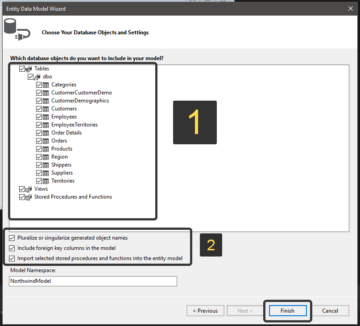Uncheck the dbo schema checkbox
This screenshot has height=326, width=360.
[x=30, y=77]
